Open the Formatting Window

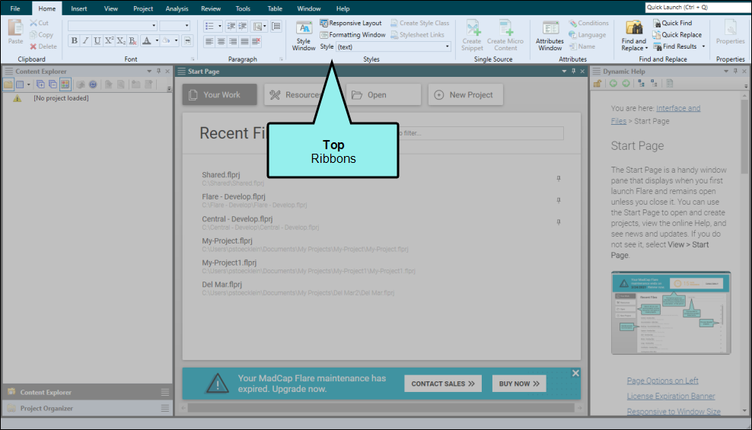coord(352,35)
